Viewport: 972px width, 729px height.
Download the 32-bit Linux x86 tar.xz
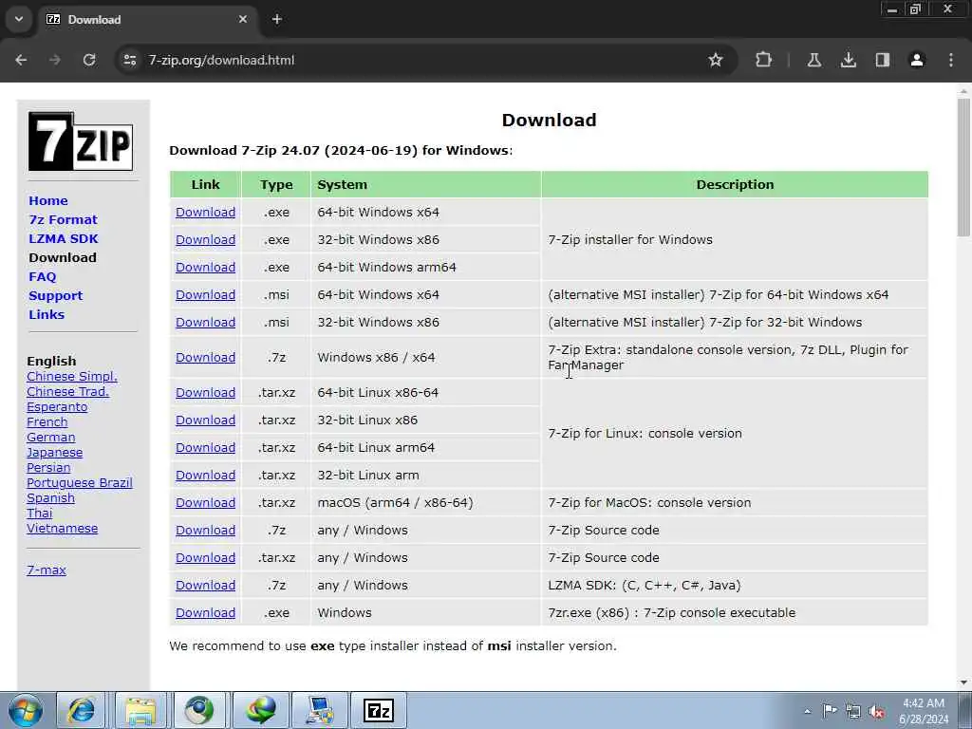[x=205, y=420]
